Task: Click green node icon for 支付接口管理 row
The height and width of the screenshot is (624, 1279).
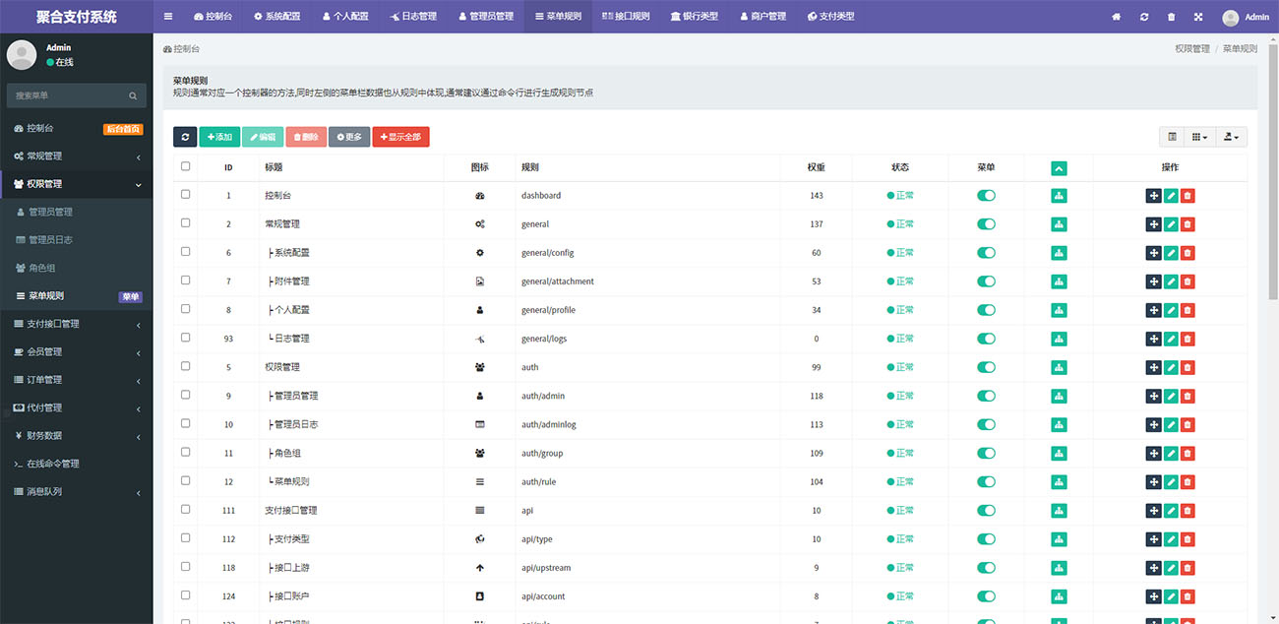Action: (x=1059, y=511)
